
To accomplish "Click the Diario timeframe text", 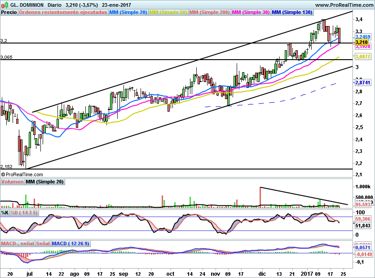I will tap(54, 5).
